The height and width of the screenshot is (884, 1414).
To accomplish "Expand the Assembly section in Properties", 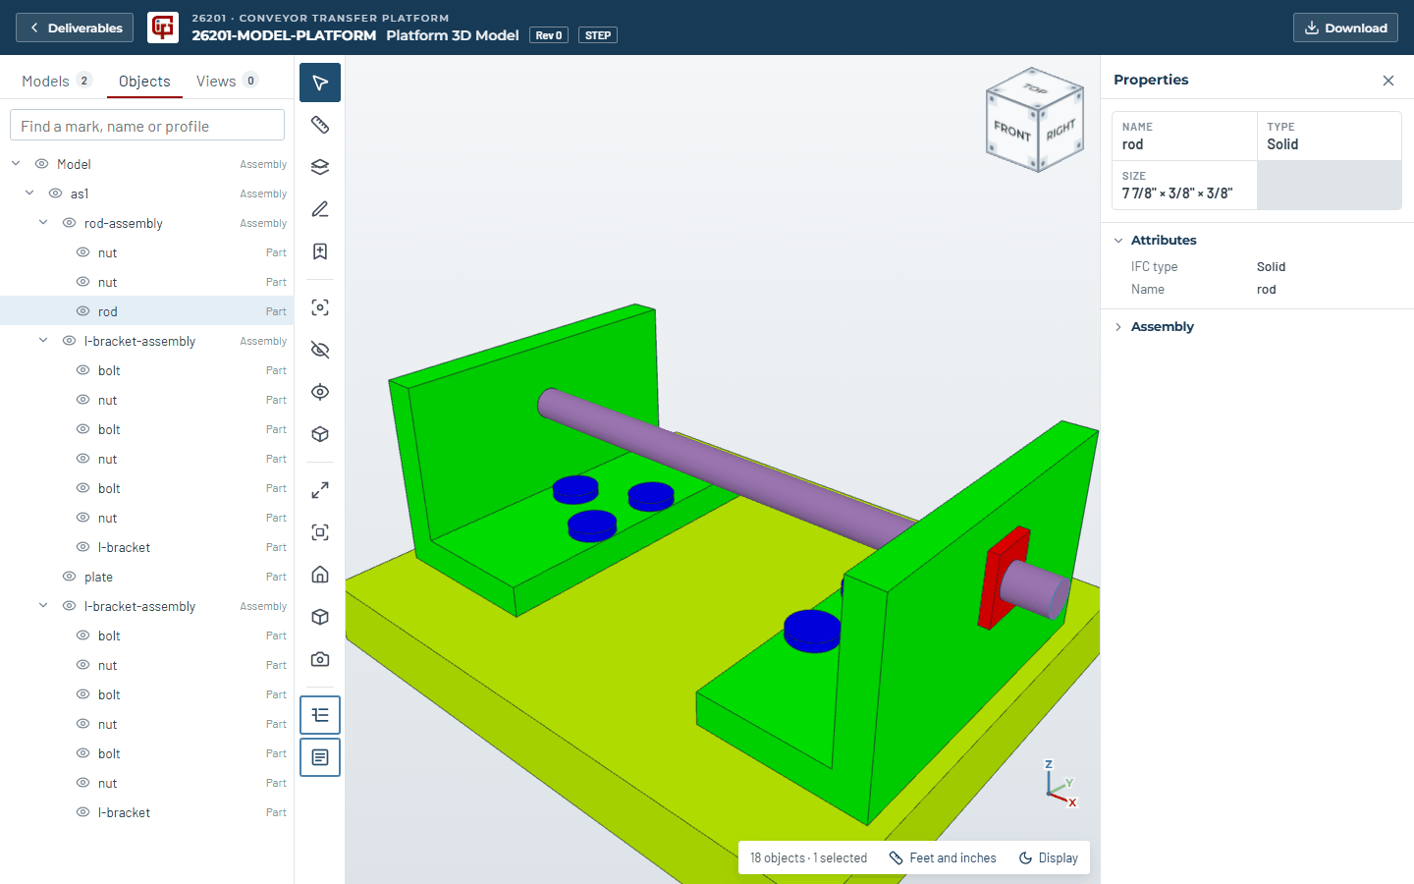I will coord(1118,327).
